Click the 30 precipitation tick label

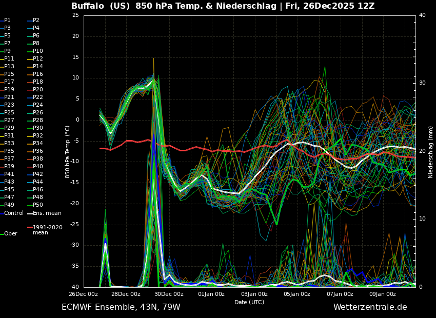pyautogui.click(x=422, y=83)
